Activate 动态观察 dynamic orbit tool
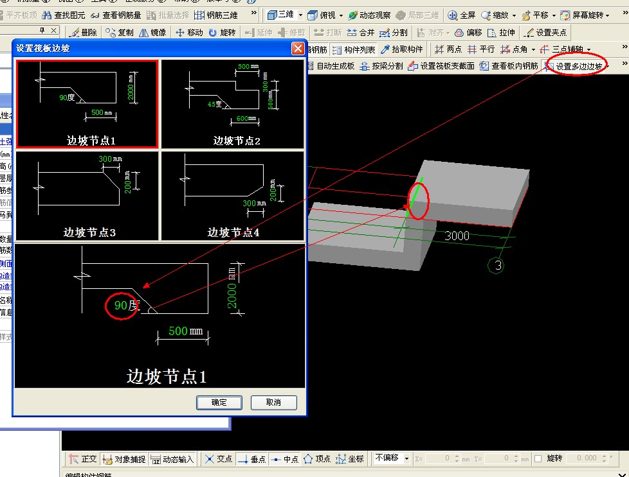The image size is (629, 477). pos(369,15)
